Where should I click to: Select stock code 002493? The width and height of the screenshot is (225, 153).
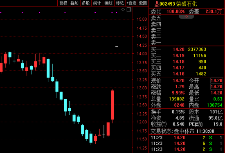tap(167, 4)
